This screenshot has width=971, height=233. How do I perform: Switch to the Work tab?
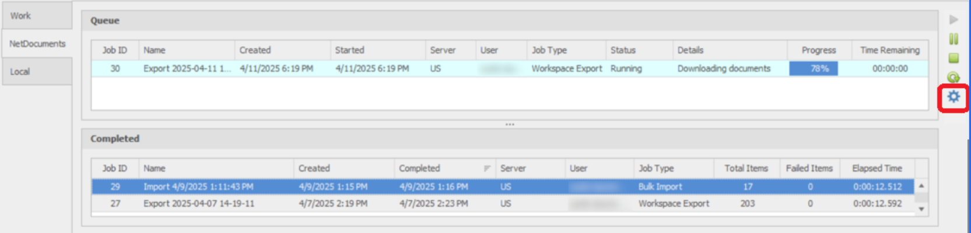[x=37, y=16]
